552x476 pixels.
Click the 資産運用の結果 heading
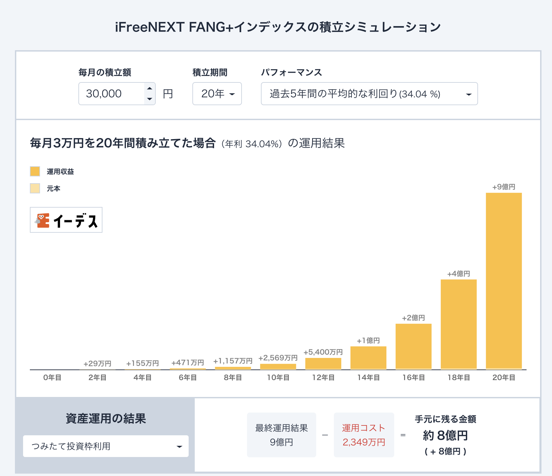106,419
